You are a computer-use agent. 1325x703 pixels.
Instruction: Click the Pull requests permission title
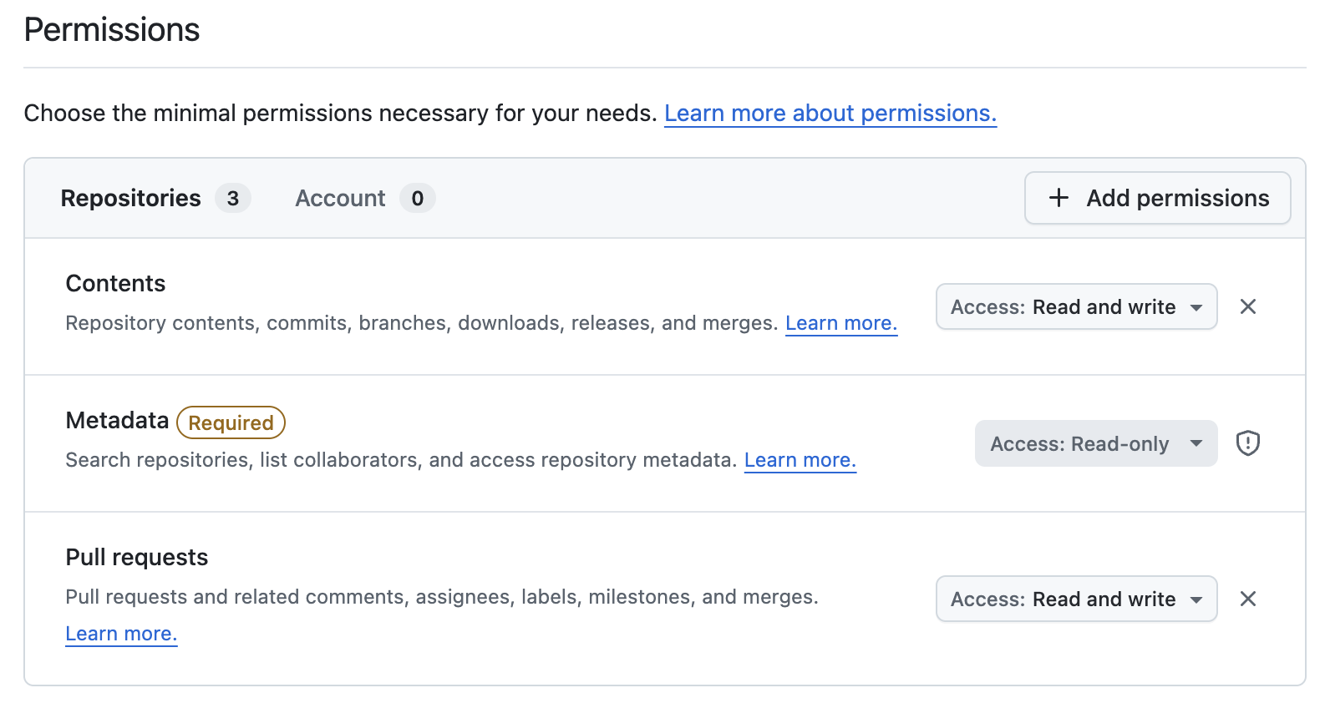click(137, 557)
